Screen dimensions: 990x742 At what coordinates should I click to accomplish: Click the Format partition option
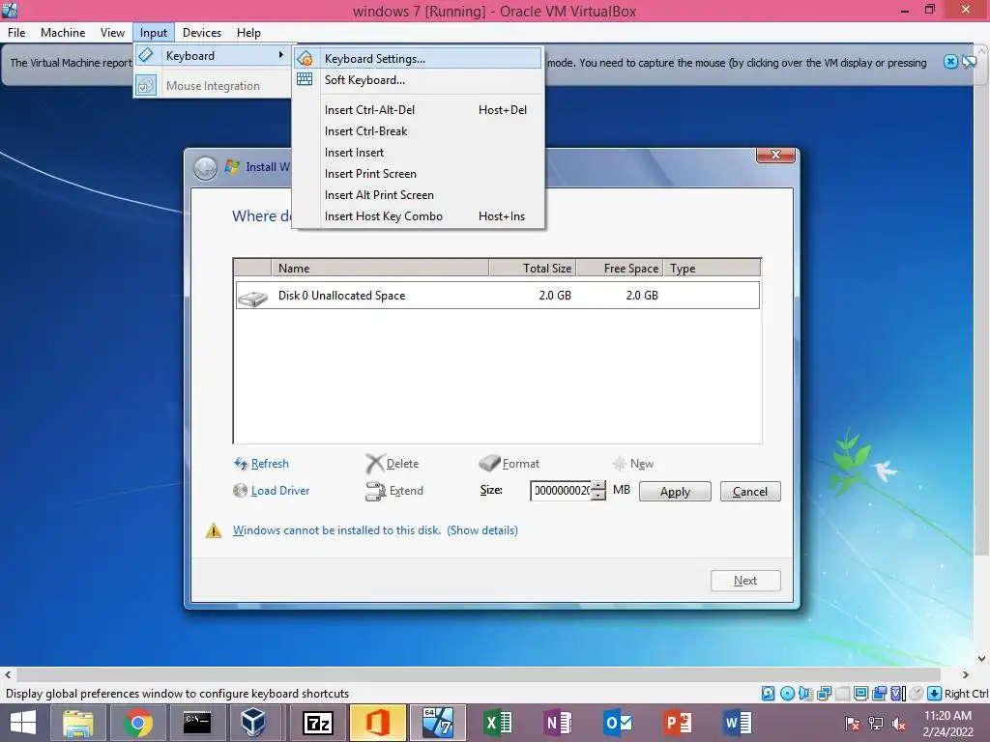[509, 464]
